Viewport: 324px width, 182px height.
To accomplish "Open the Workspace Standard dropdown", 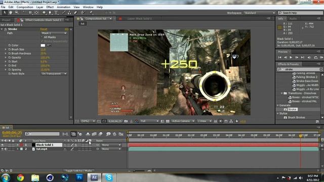I will [x=259, y=13].
